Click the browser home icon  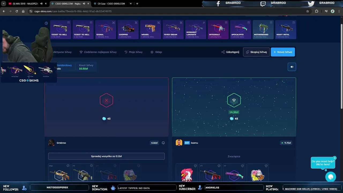pos(23,11)
